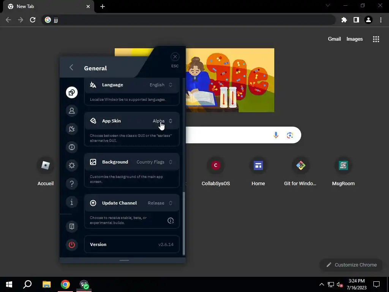389x292 pixels.
Task: Click the Windscribe taskbar icon
Action: (x=84, y=284)
